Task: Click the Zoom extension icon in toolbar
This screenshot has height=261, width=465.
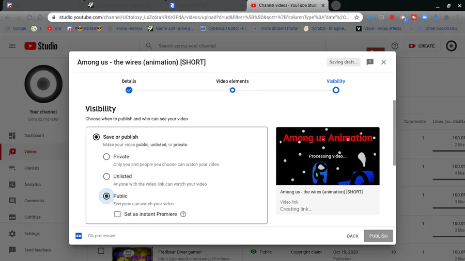Action: (425, 18)
